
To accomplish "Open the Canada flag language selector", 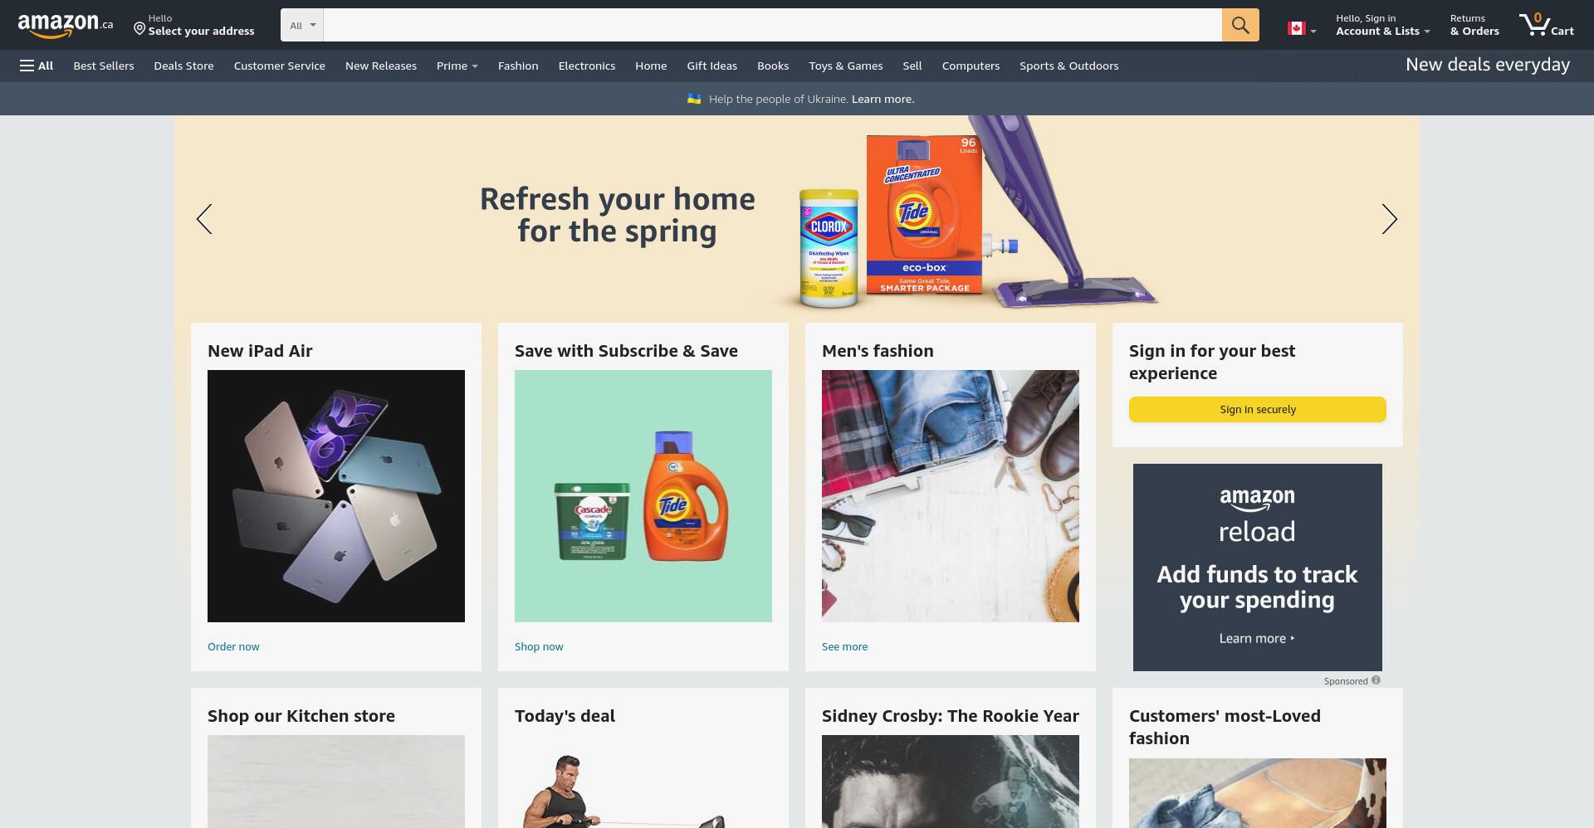I will pos(1301,29).
